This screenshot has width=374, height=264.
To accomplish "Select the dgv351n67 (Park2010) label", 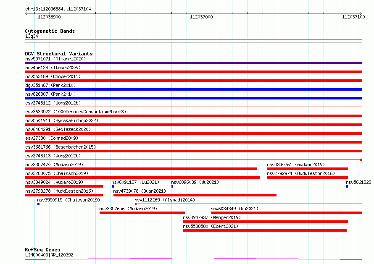I will 50,85.
